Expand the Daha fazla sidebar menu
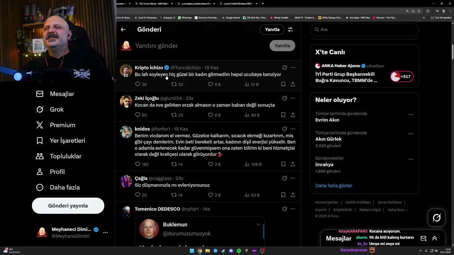Screen dimensions: 454x255 tap(58, 187)
